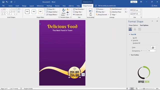
Task: Switch to the References tab
Action: (x=40, y=6)
